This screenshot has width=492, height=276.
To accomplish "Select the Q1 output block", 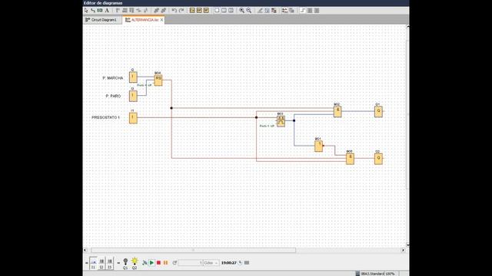I will [x=378, y=111].
